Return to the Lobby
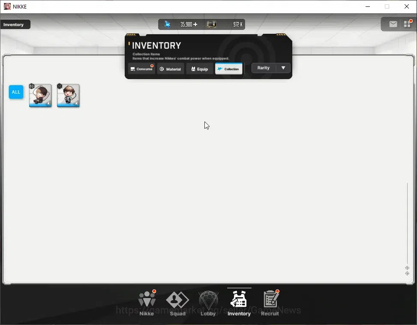 pos(208,303)
